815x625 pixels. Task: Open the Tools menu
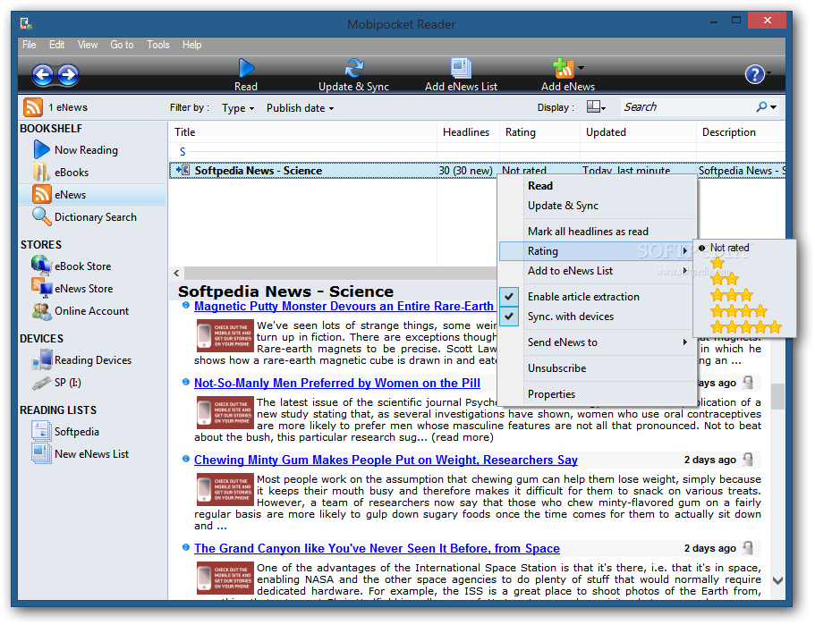158,45
